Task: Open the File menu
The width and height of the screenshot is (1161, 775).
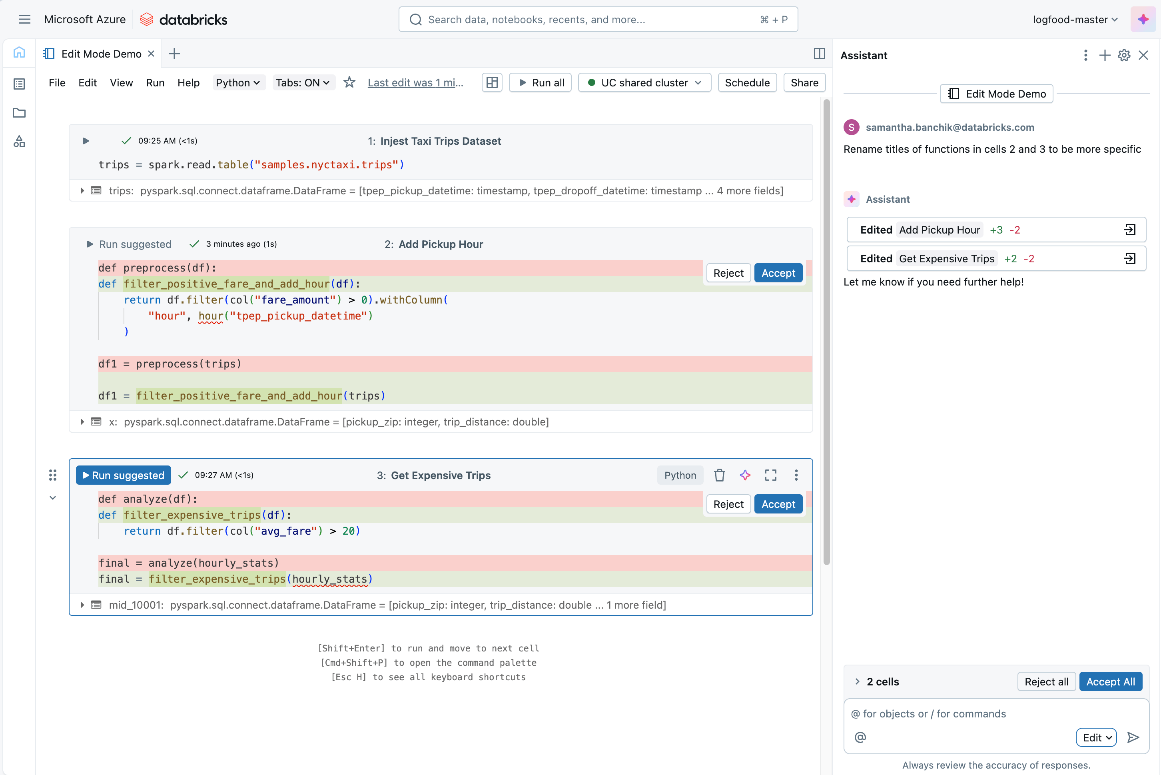Action: (x=57, y=82)
